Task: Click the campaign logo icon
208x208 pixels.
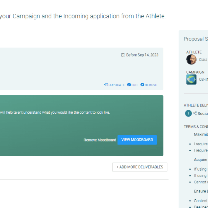Action: coord(191,79)
